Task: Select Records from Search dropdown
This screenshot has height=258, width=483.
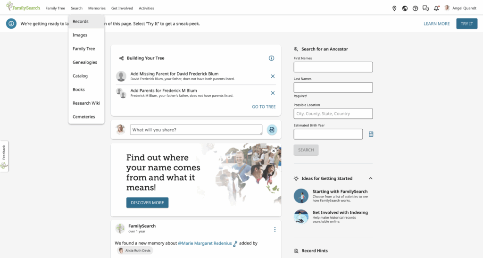Action: [x=86, y=22]
